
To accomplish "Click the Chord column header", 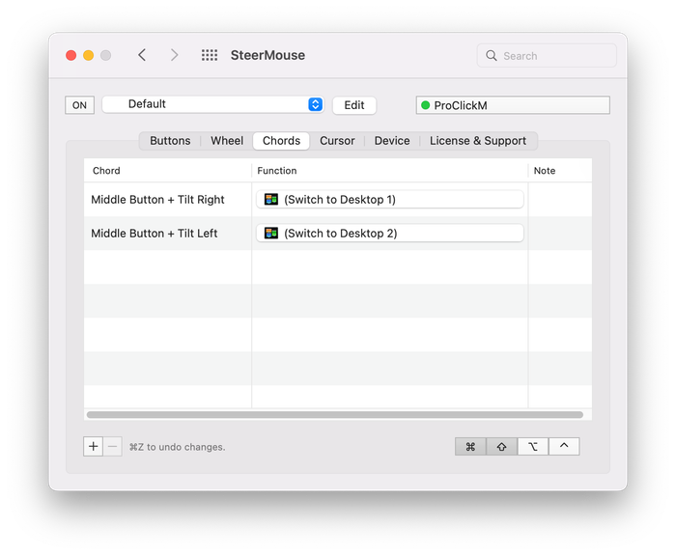I will [168, 171].
